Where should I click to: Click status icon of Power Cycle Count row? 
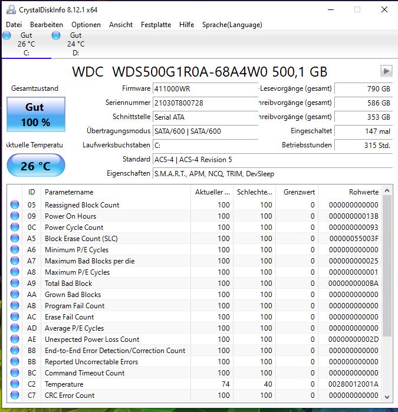coord(15,227)
